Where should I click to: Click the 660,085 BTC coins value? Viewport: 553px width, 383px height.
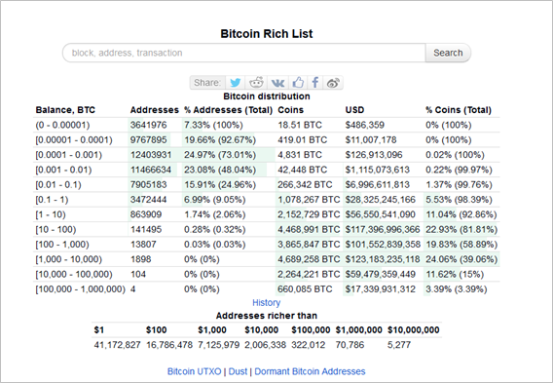point(305,289)
